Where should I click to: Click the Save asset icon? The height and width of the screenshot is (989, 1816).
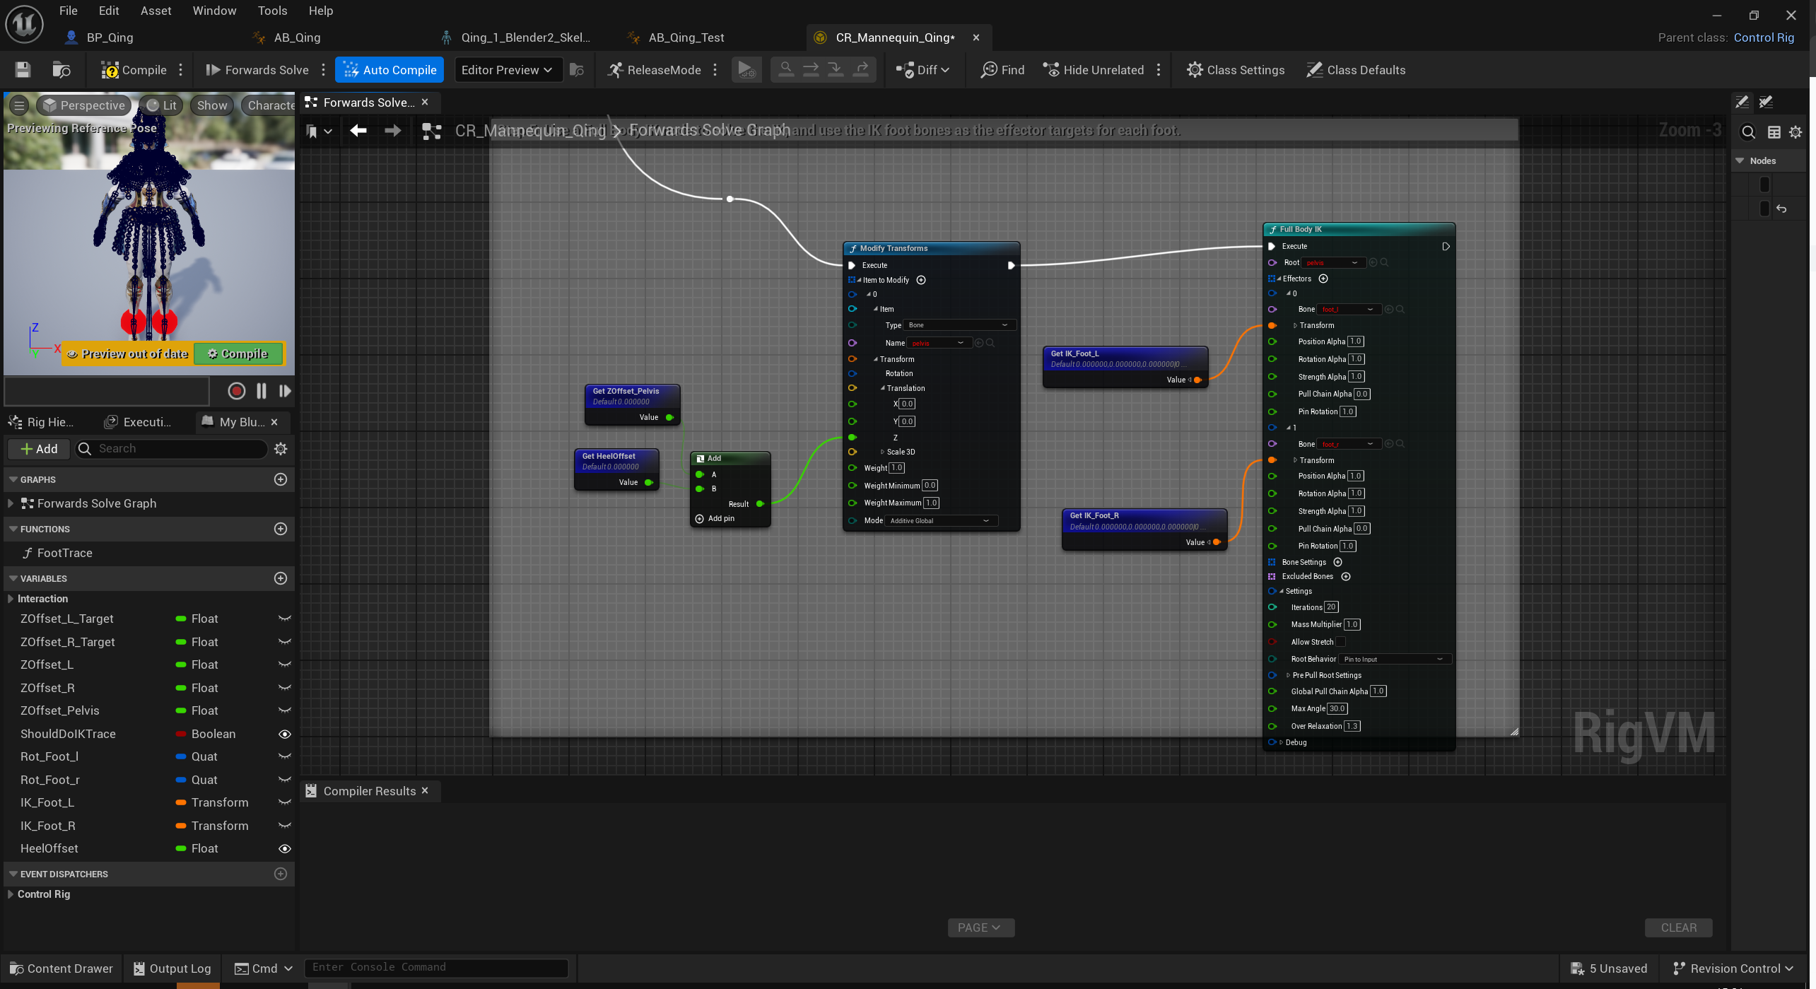(23, 69)
